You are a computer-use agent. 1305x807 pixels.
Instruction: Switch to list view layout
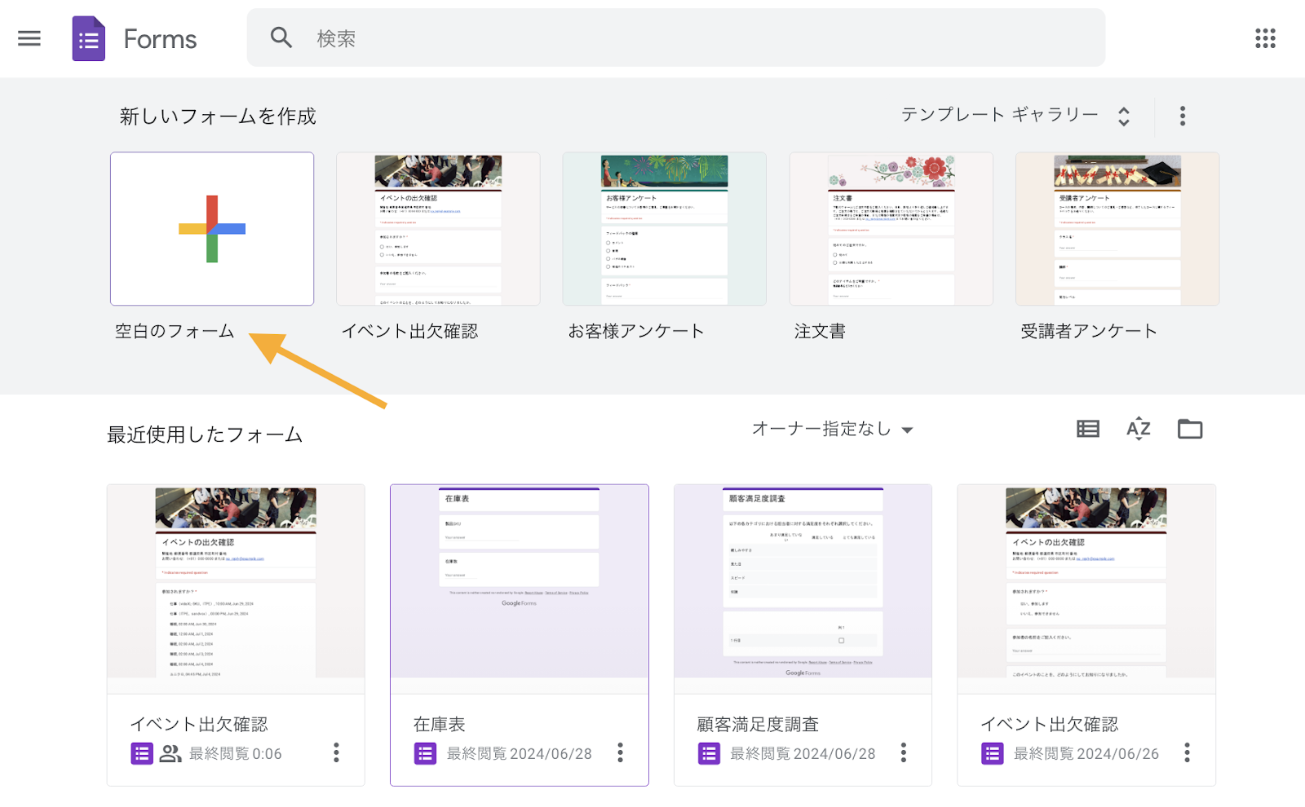coord(1088,429)
